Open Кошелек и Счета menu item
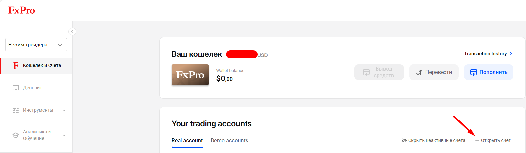The width and height of the screenshot is (526, 153). click(x=42, y=66)
